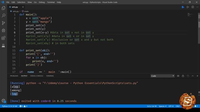Open the Search view in activity bar
Image resolution: width=200 pixels, height=112 pixels.
point(3,16)
